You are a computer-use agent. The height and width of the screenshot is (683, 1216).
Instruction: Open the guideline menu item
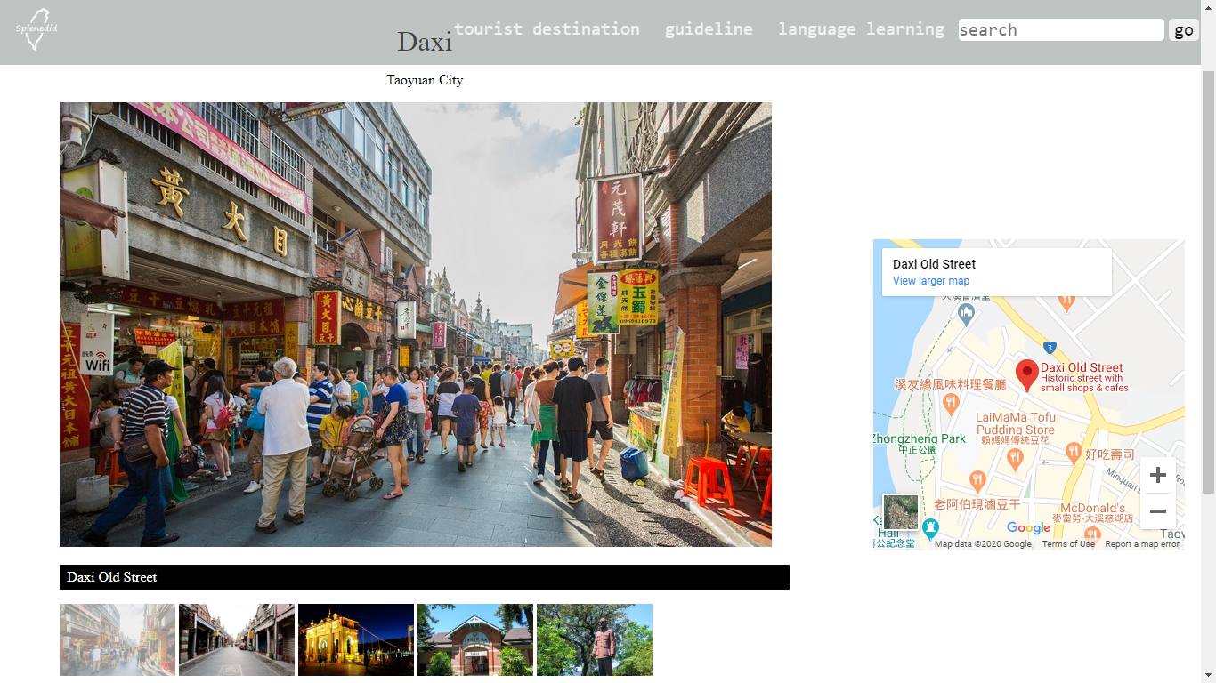pyautogui.click(x=709, y=29)
